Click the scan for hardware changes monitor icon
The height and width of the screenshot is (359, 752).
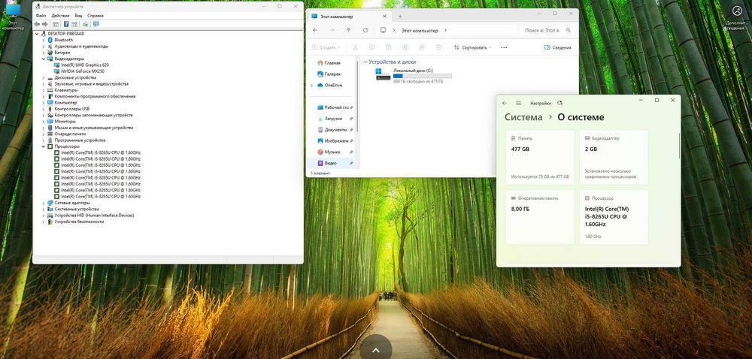click(x=96, y=24)
